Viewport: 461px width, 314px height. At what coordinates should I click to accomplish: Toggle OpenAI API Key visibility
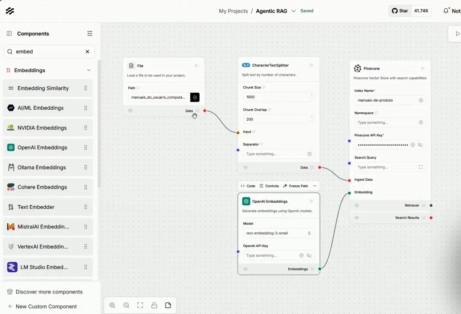[x=309, y=256]
